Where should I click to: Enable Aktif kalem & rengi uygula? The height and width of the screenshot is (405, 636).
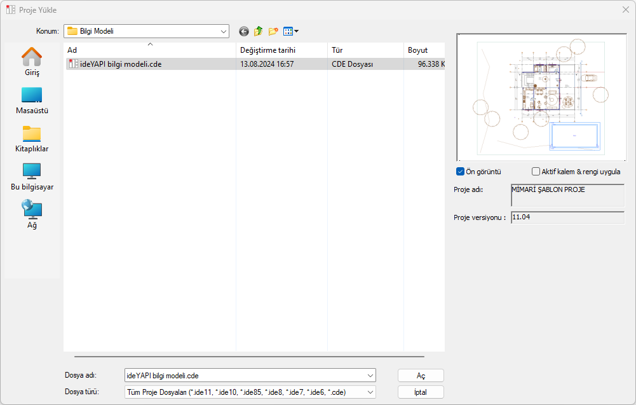point(536,172)
